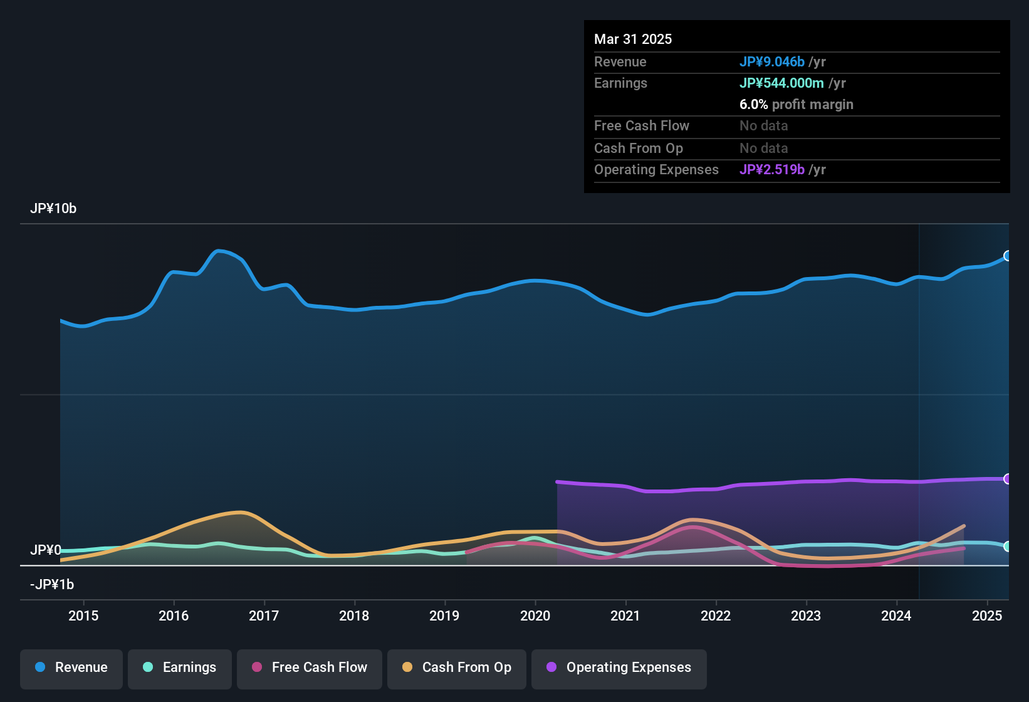
Task: Click the Earnings endpoint marker on the teal line
Action: pos(1008,547)
